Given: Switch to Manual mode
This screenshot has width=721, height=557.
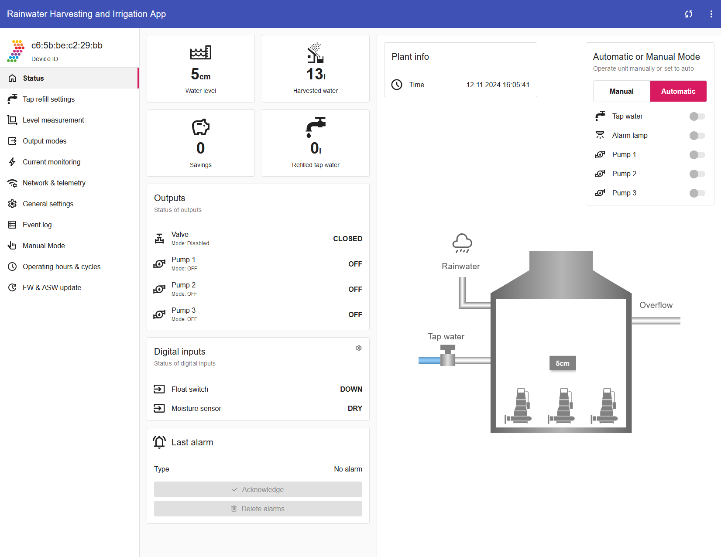Looking at the screenshot, I should 621,91.
